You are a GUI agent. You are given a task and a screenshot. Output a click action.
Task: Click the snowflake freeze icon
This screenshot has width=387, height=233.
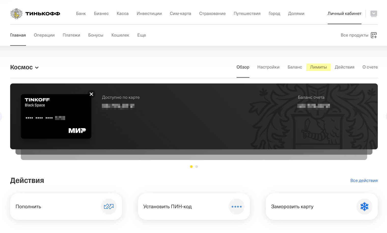click(x=364, y=207)
